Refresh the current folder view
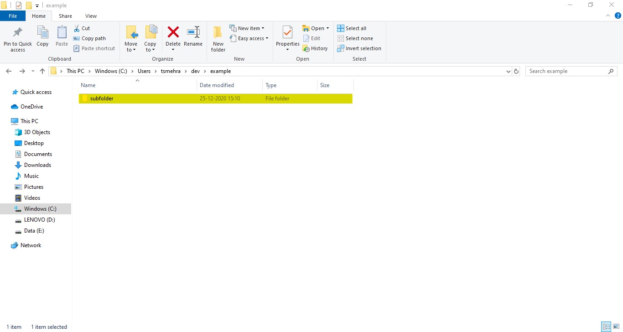This screenshot has height=332, width=623. click(x=516, y=71)
